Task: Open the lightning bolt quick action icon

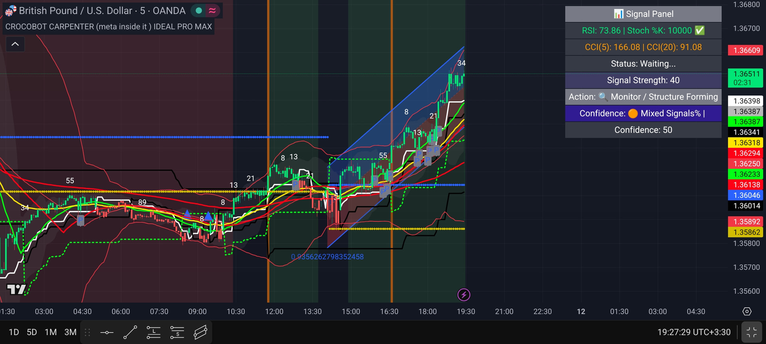Action: [464, 295]
